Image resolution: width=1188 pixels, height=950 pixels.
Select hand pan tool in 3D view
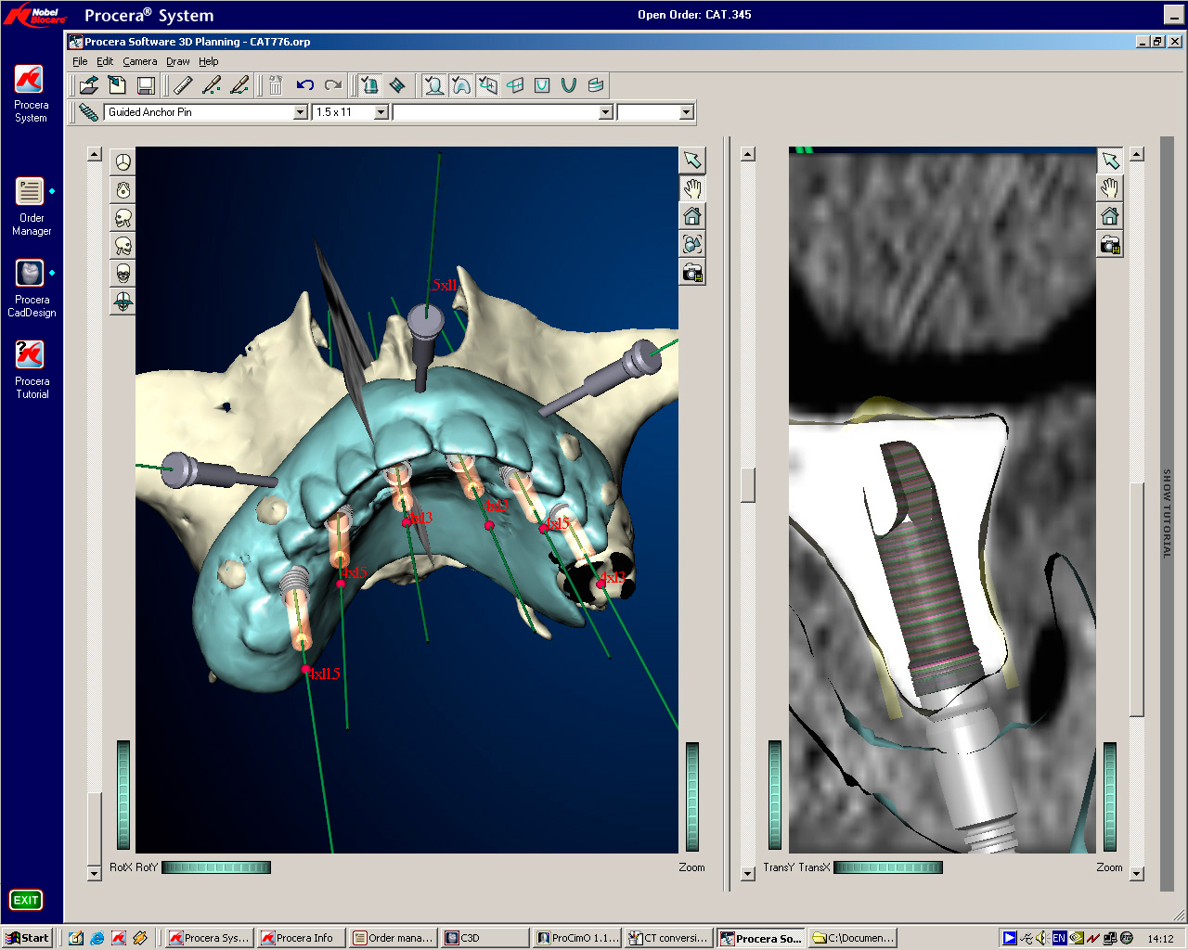[692, 189]
